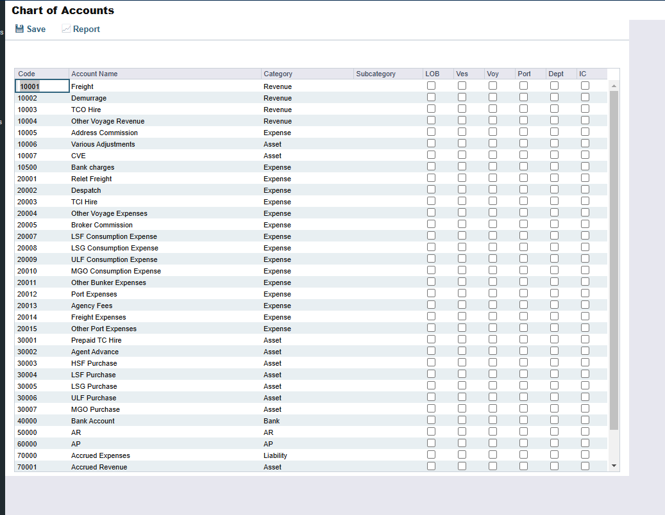Image resolution: width=665 pixels, height=515 pixels.
Task: Select the code 10001 input cell
Action: [x=42, y=86]
